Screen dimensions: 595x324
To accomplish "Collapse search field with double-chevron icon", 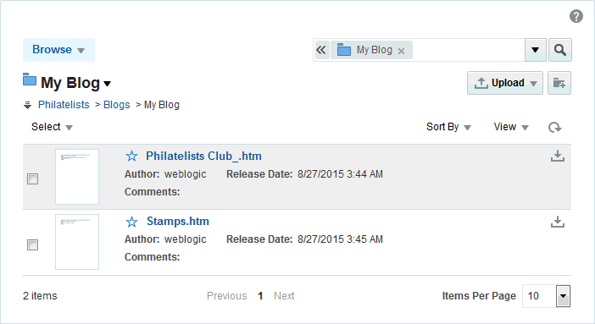I will (x=321, y=50).
